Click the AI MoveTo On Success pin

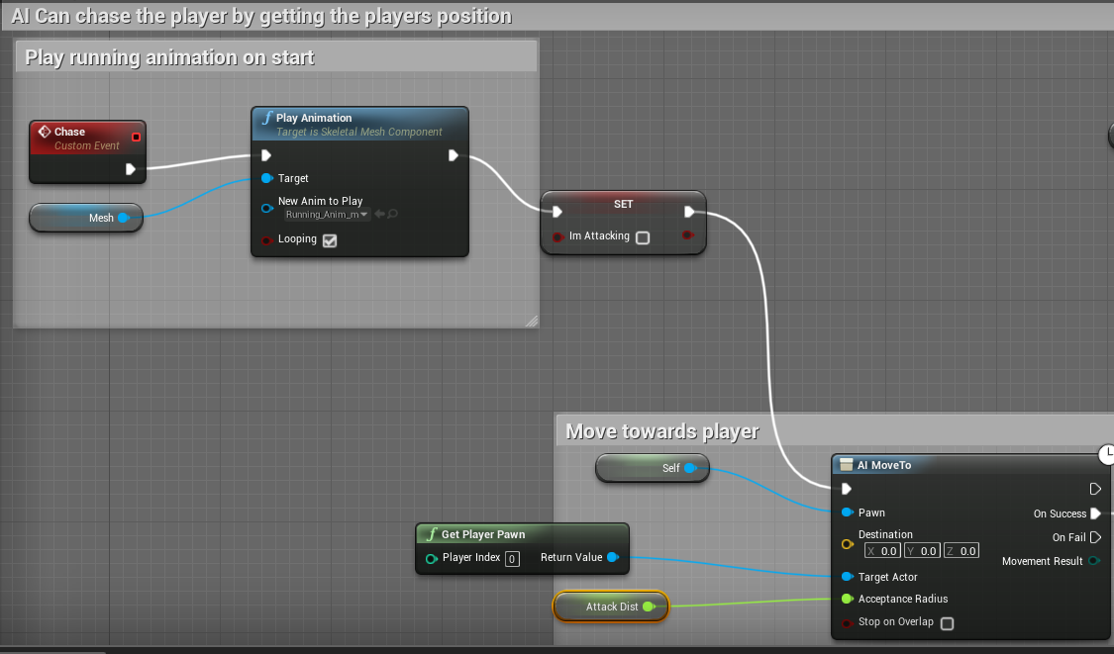pyautogui.click(x=1095, y=514)
